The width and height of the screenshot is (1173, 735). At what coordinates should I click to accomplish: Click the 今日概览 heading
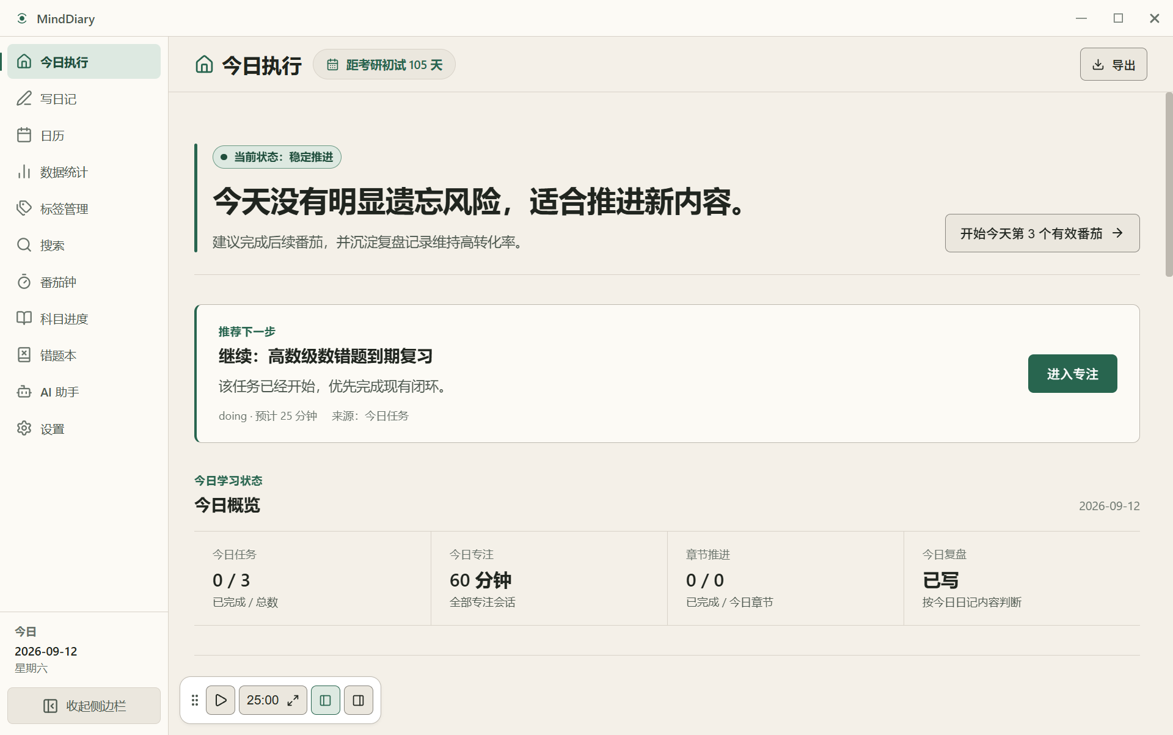(227, 505)
